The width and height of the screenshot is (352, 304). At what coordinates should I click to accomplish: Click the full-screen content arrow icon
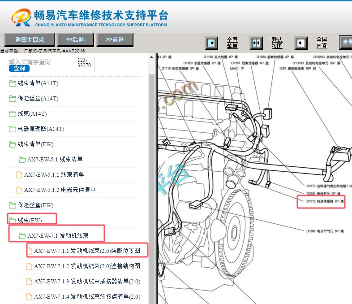coord(301,43)
